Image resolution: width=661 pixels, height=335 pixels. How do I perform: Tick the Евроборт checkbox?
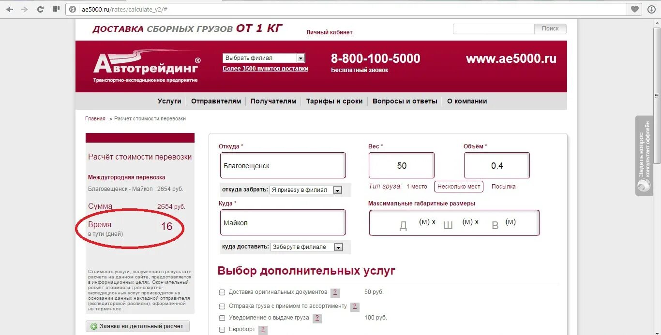click(222, 330)
